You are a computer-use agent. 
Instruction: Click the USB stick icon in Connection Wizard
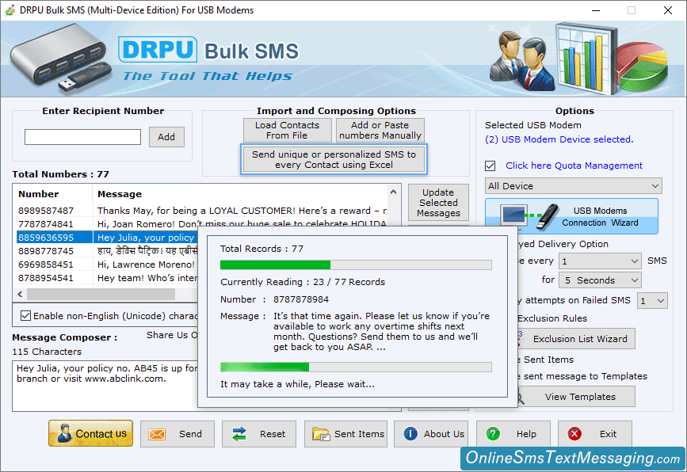click(x=548, y=216)
